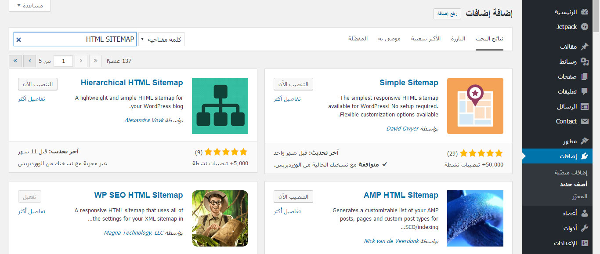600x254 pixels.
Task: Click the Simple Sitemap plugin thumbnail
Action: coord(475,106)
